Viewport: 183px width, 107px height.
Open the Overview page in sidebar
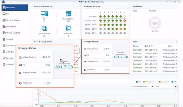pos(15,8)
